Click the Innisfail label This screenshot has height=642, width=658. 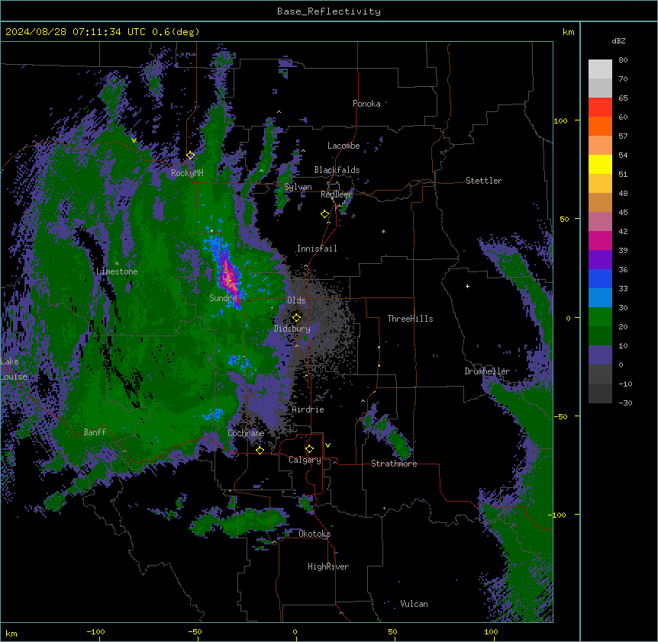[x=317, y=249]
